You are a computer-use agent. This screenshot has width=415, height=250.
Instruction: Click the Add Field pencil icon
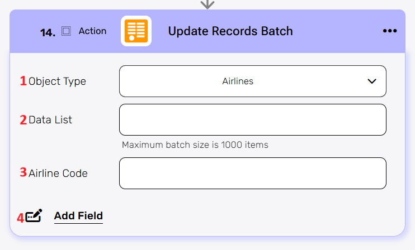[x=34, y=216]
